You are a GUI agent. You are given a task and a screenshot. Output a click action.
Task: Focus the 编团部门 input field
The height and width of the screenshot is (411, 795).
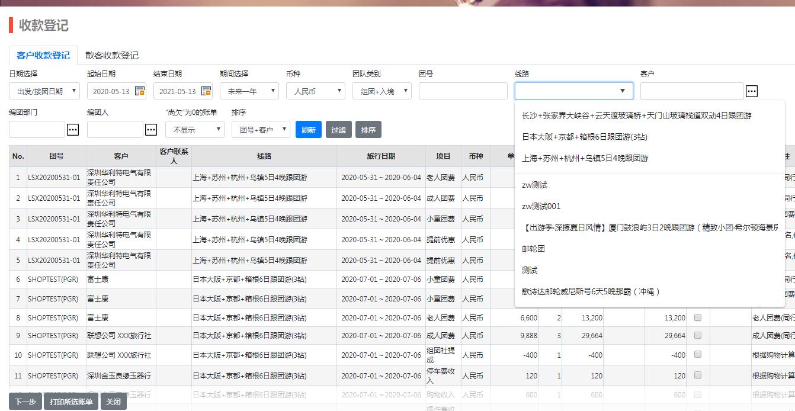click(x=37, y=129)
